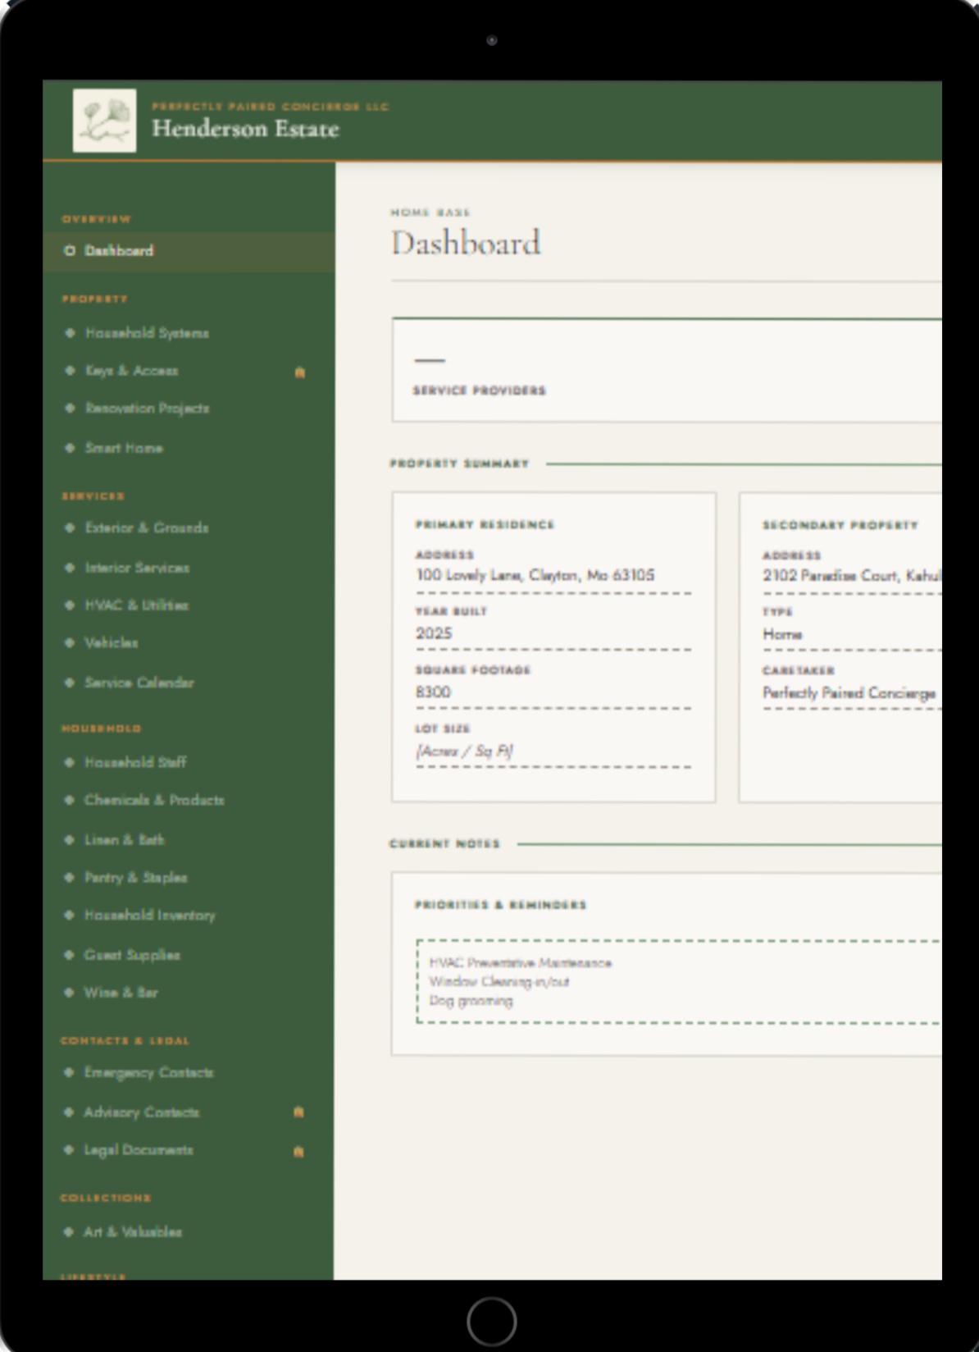Open the Smart Home section
This screenshot has height=1352, width=979.
point(124,448)
